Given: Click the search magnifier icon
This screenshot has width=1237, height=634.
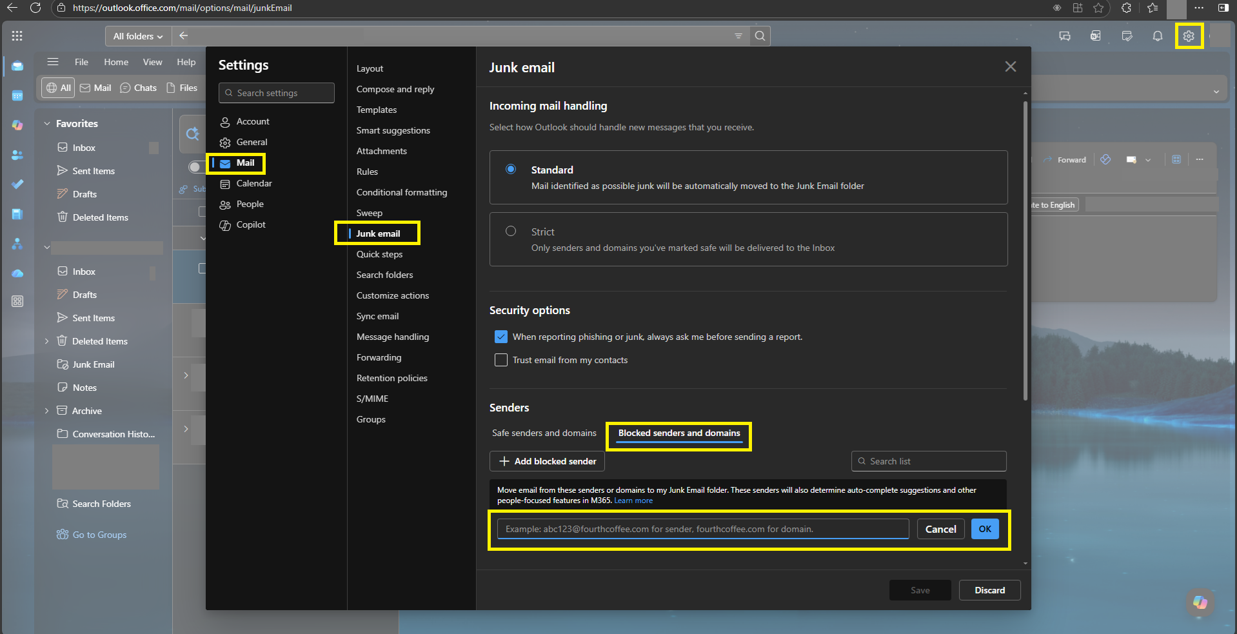Looking at the screenshot, I should [x=760, y=36].
